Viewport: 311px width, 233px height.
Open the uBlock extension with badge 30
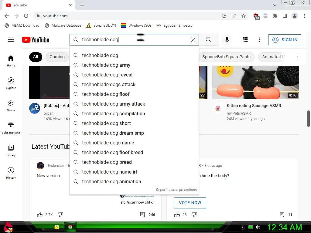(x=256, y=16)
